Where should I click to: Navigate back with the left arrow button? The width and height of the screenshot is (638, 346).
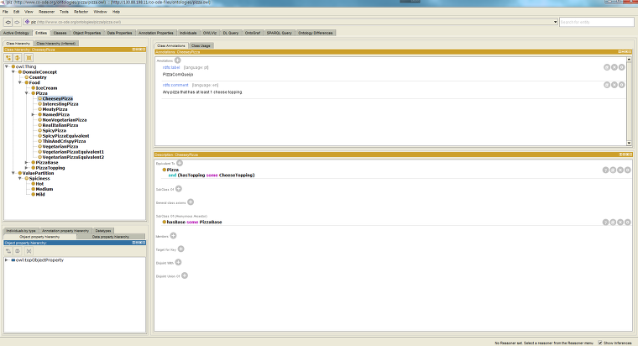pyautogui.click(x=7, y=22)
